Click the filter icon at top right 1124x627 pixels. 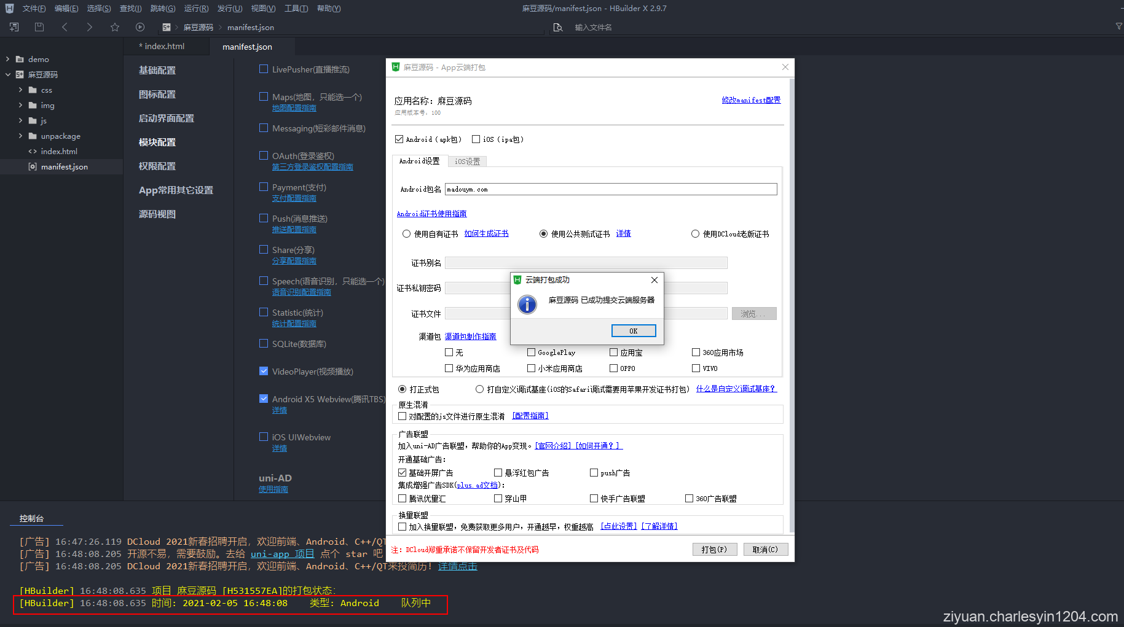(x=1118, y=27)
